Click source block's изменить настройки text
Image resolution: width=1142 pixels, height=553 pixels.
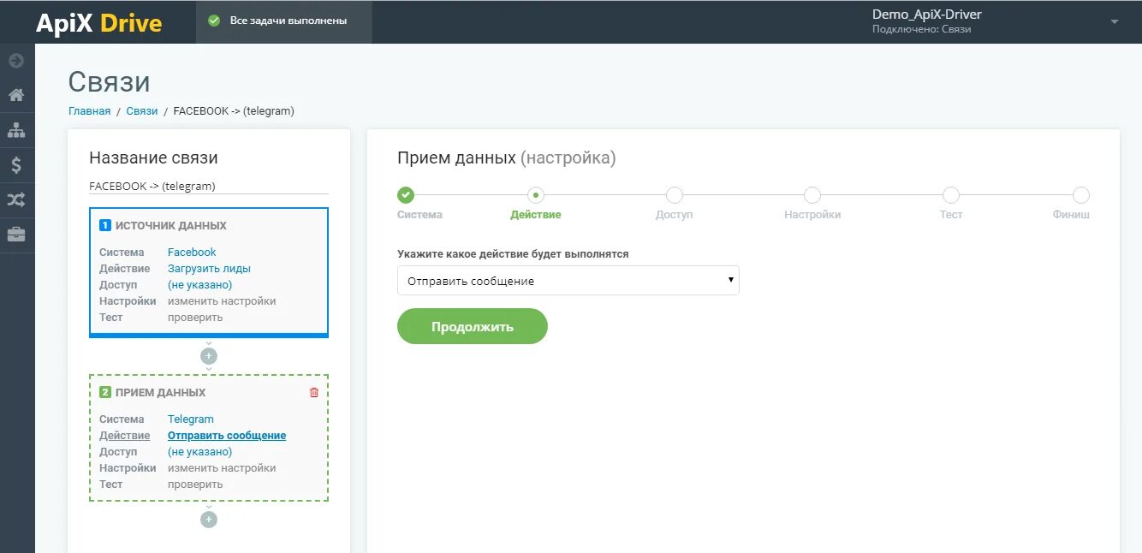222,301
